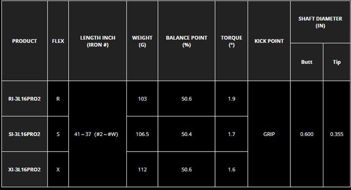Select the TORQUE header cell
The image size is (351, 190).
point(232,41)
